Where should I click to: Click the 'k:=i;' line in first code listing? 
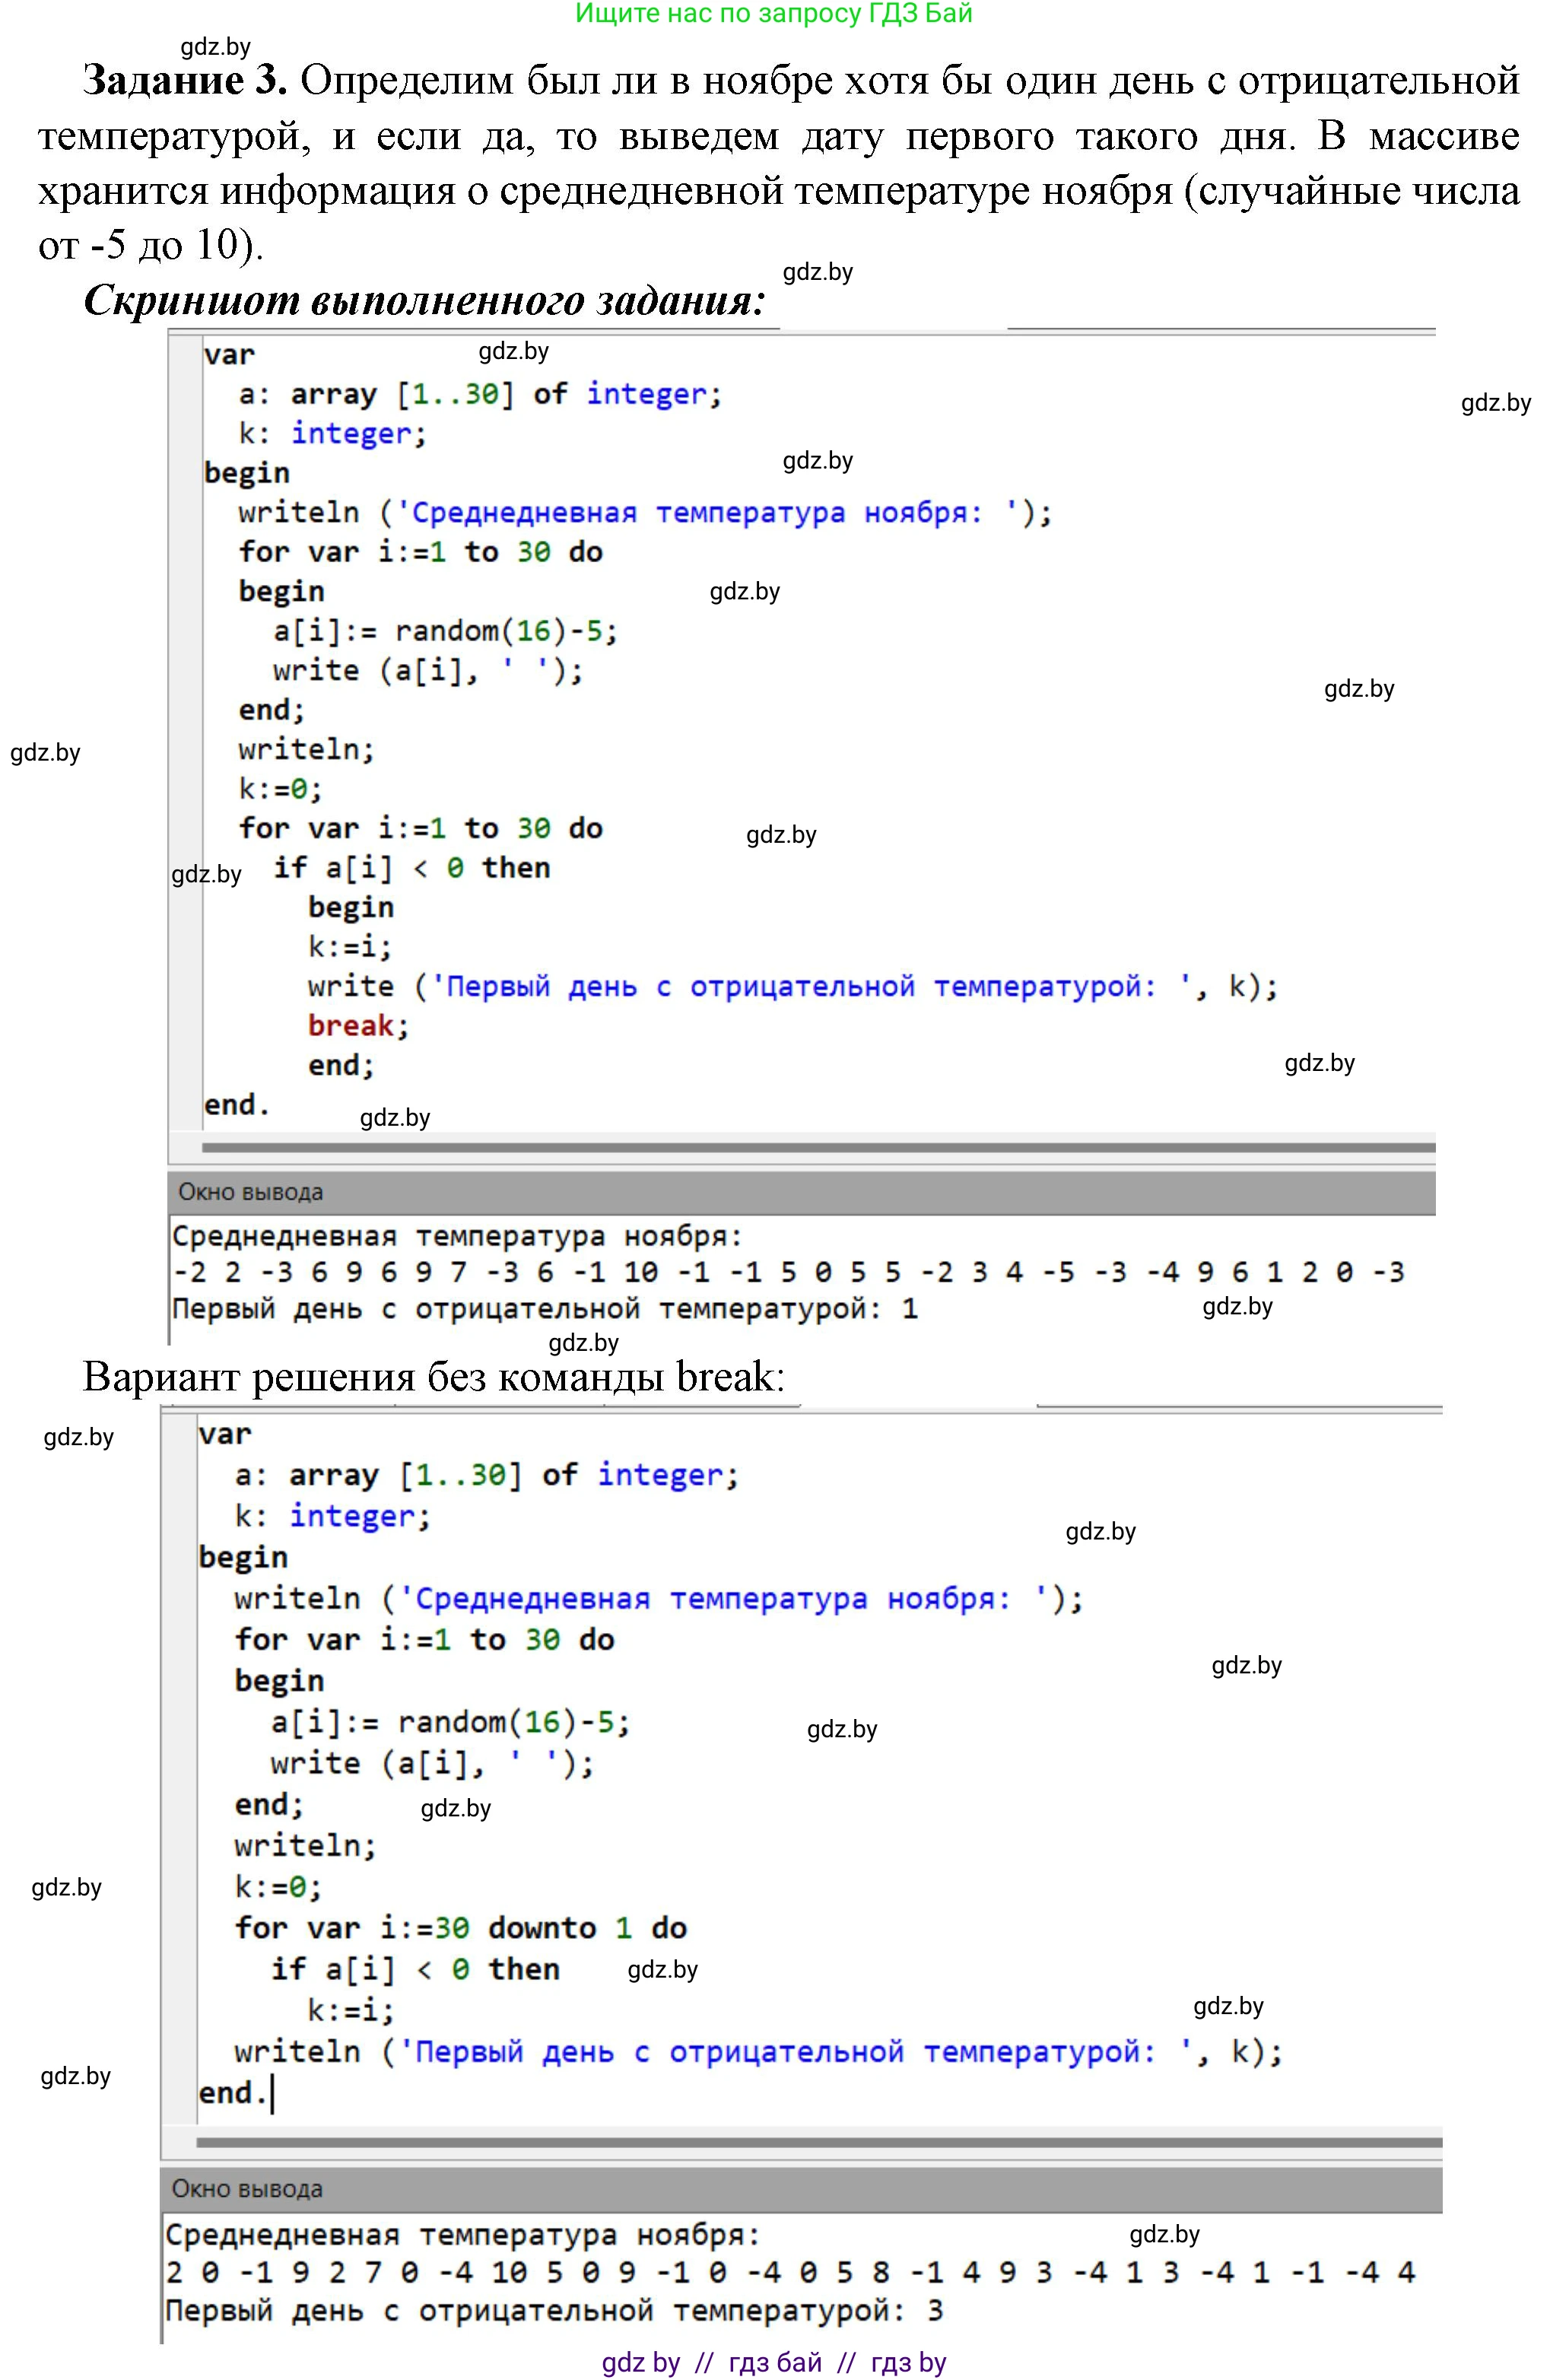click(349, 947)
